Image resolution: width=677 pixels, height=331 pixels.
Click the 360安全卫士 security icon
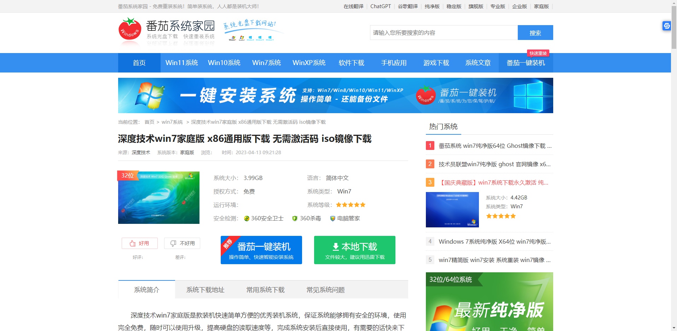247,219
